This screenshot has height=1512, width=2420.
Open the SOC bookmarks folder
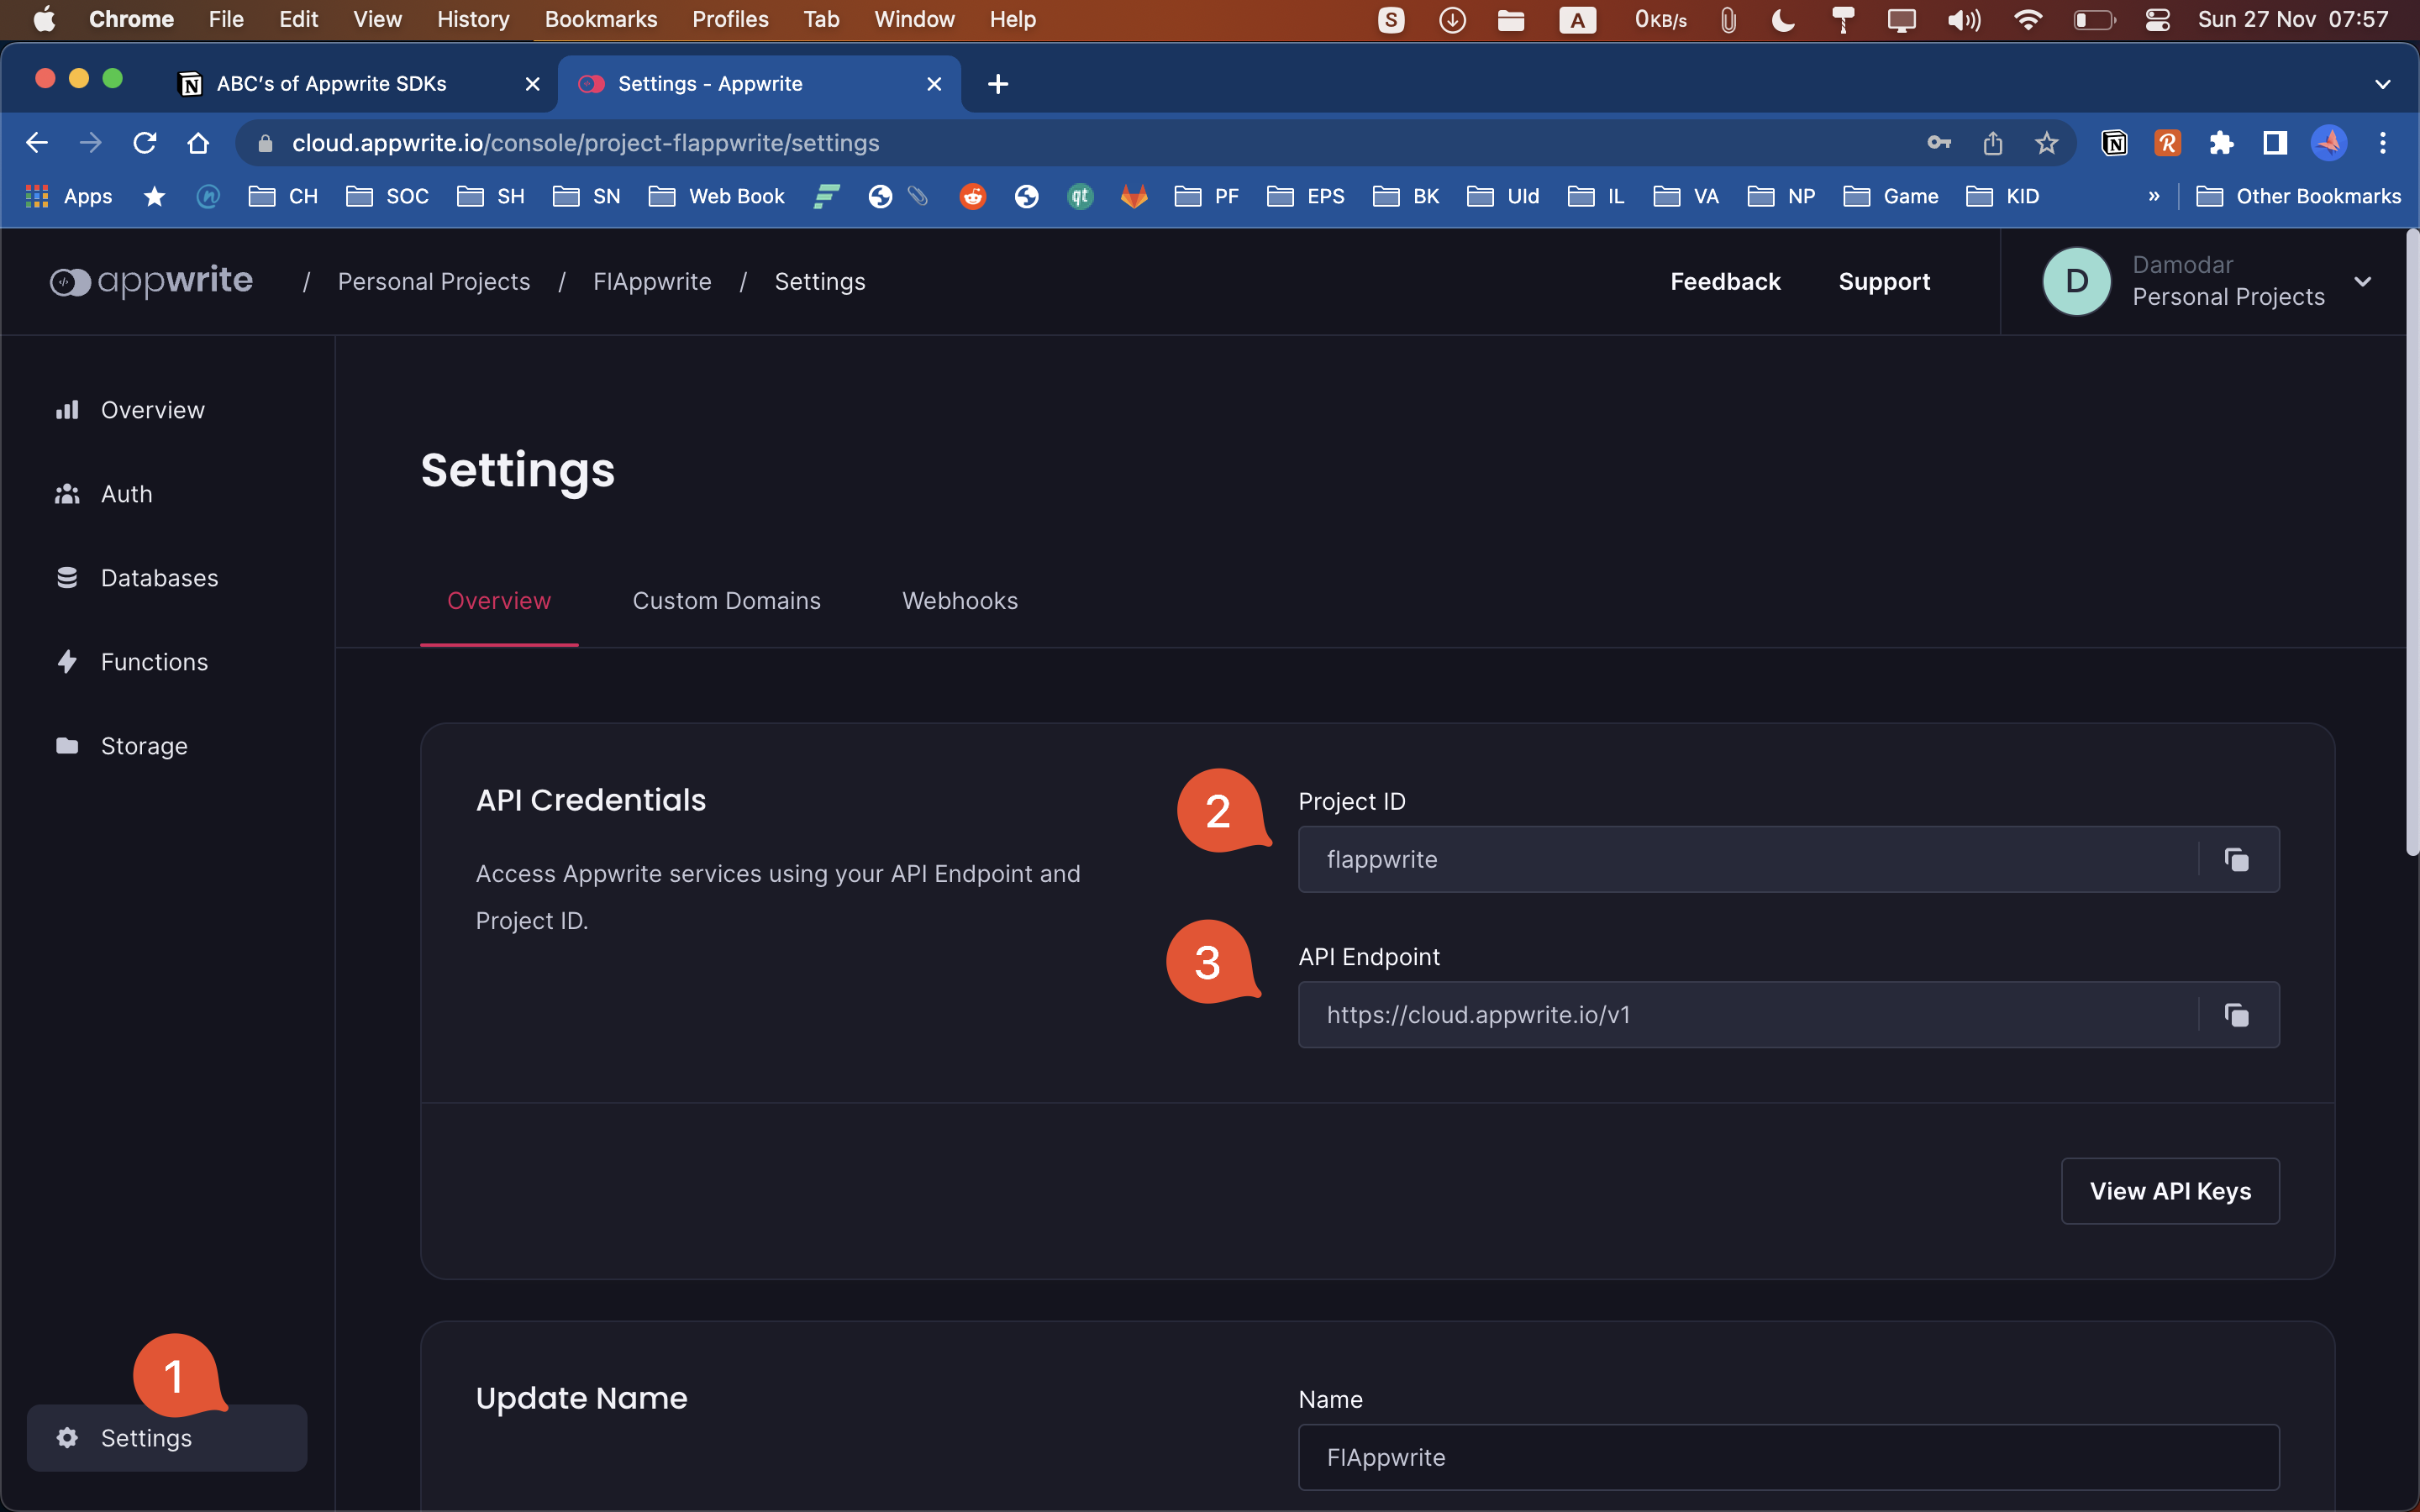point(387,197)
